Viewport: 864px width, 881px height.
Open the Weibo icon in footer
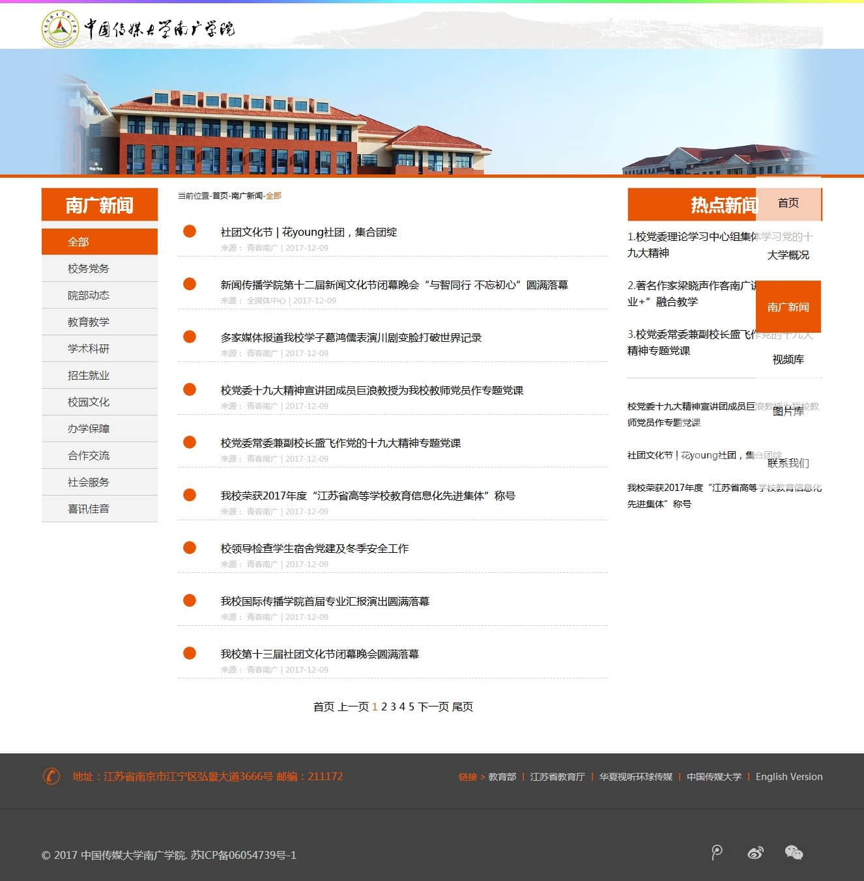tap(755, 852)
